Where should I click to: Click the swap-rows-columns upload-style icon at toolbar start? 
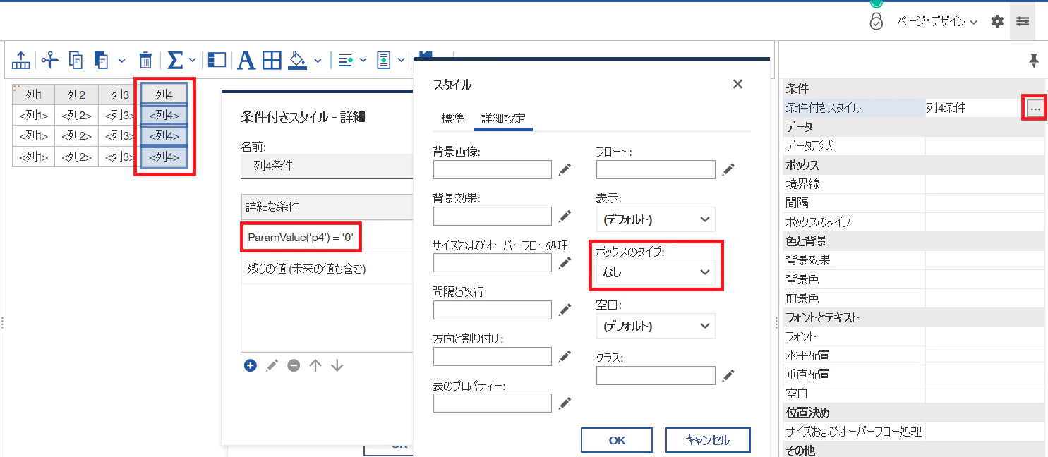[x=21, y=60]
